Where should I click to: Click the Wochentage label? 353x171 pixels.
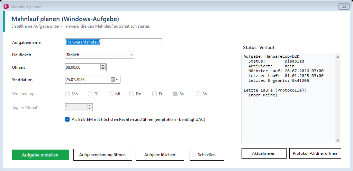24,94
